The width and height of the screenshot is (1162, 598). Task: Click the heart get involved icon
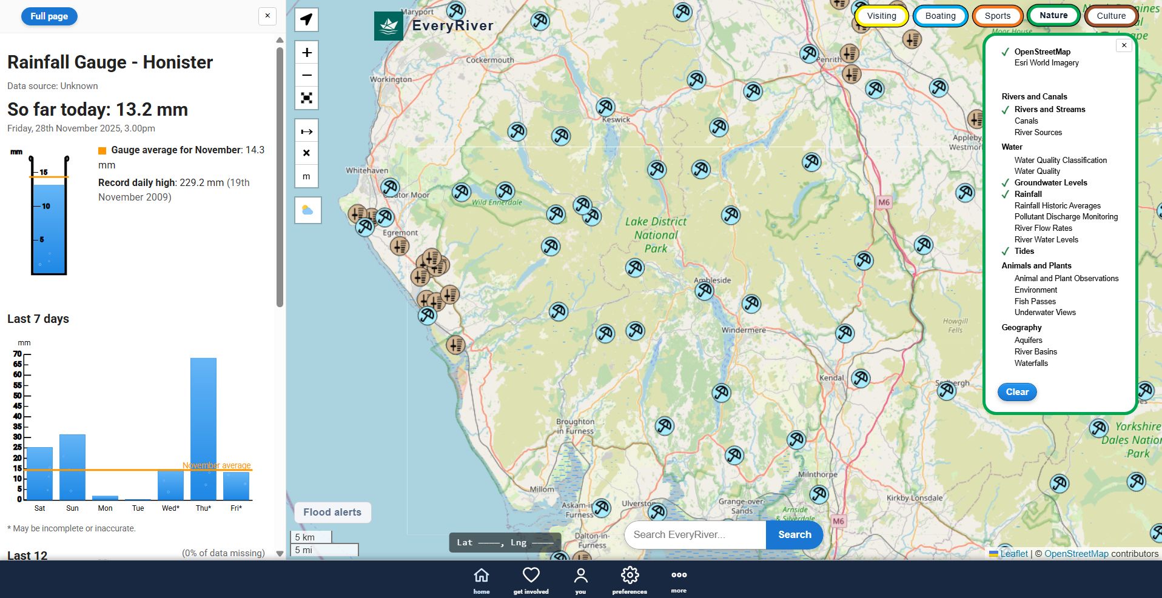pos(531,580)
